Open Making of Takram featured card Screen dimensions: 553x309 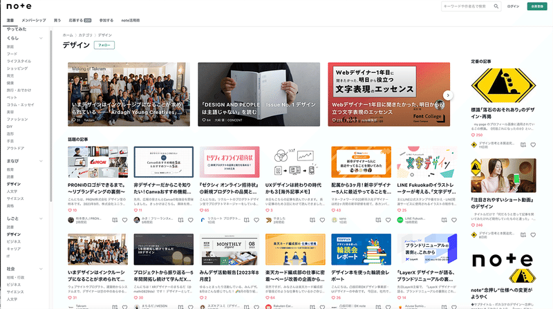click(129, 94)
